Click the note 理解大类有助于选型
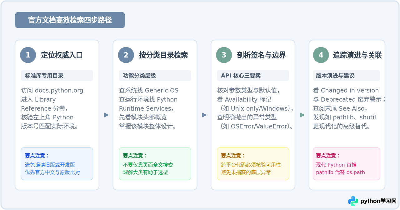This screenshot has height=210, width=400. click(145, 172)
